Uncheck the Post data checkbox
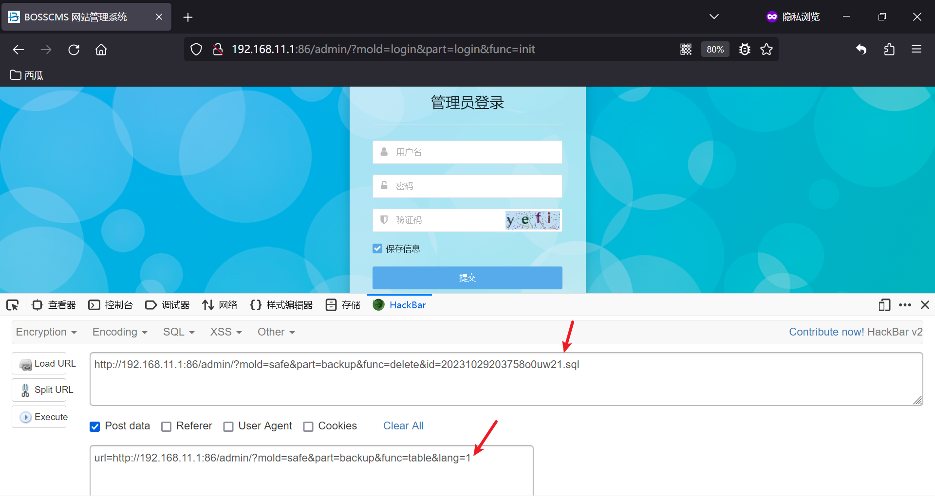The height and width of the screenshot is (496, 935). coord(95,426)
